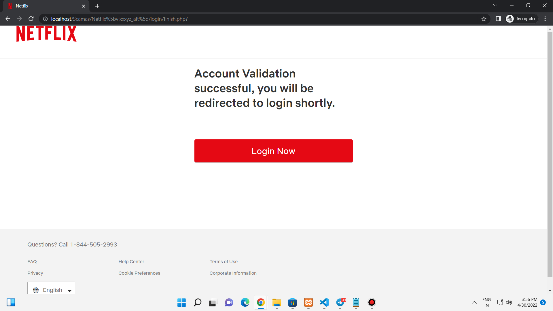Viewport: 553px width, 311px height.
Task: Open the Notepad taskbar icon
Action: 356,302
